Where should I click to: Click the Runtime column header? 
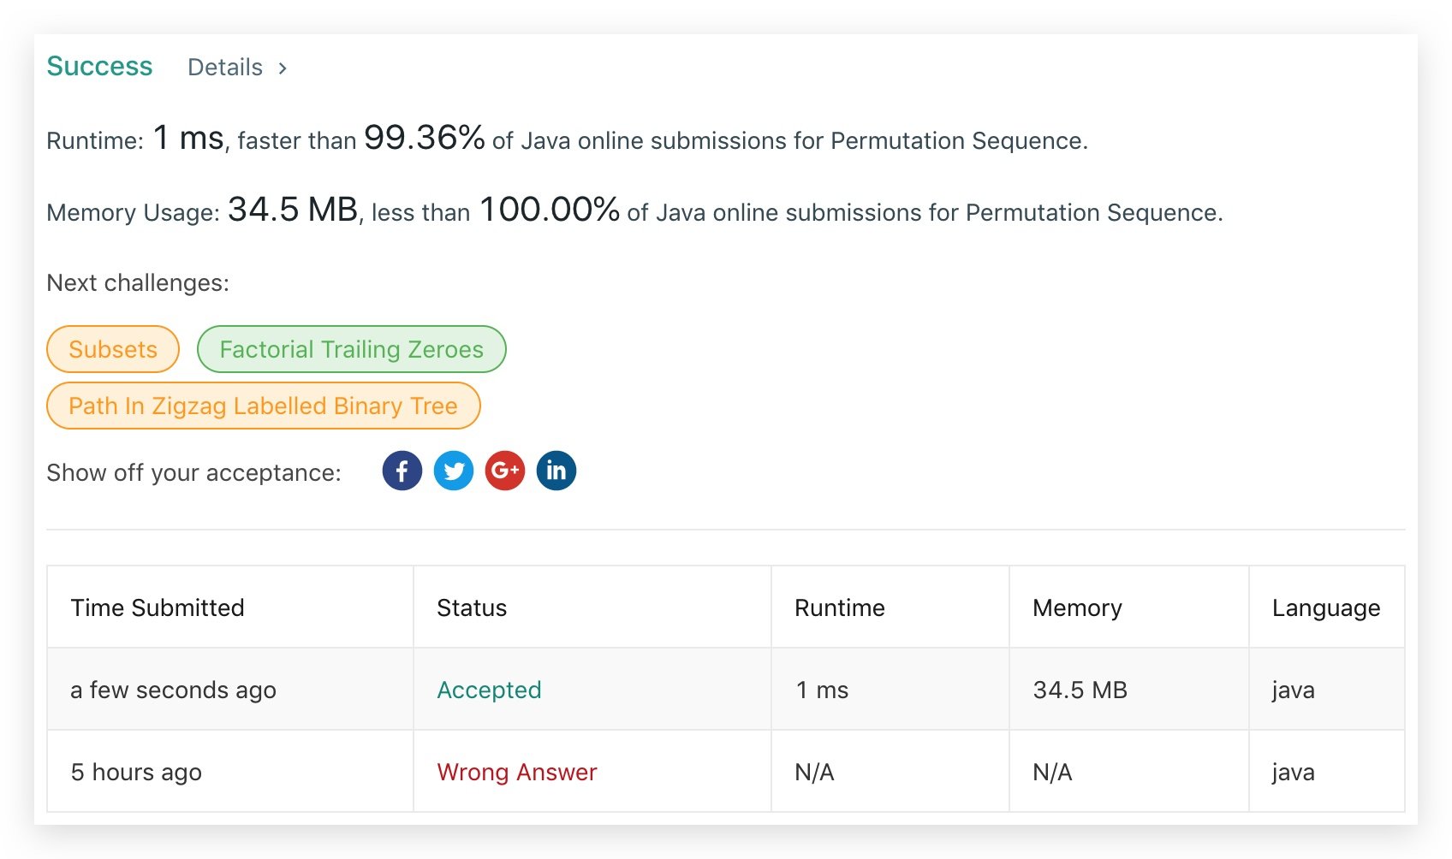[x=839, y=607]
